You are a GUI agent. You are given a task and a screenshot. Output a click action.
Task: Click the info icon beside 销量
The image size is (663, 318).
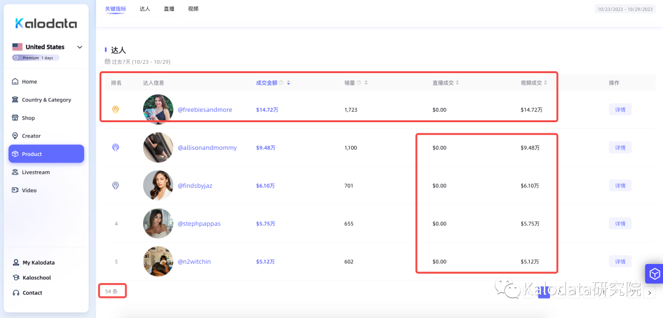click(359, 83)
